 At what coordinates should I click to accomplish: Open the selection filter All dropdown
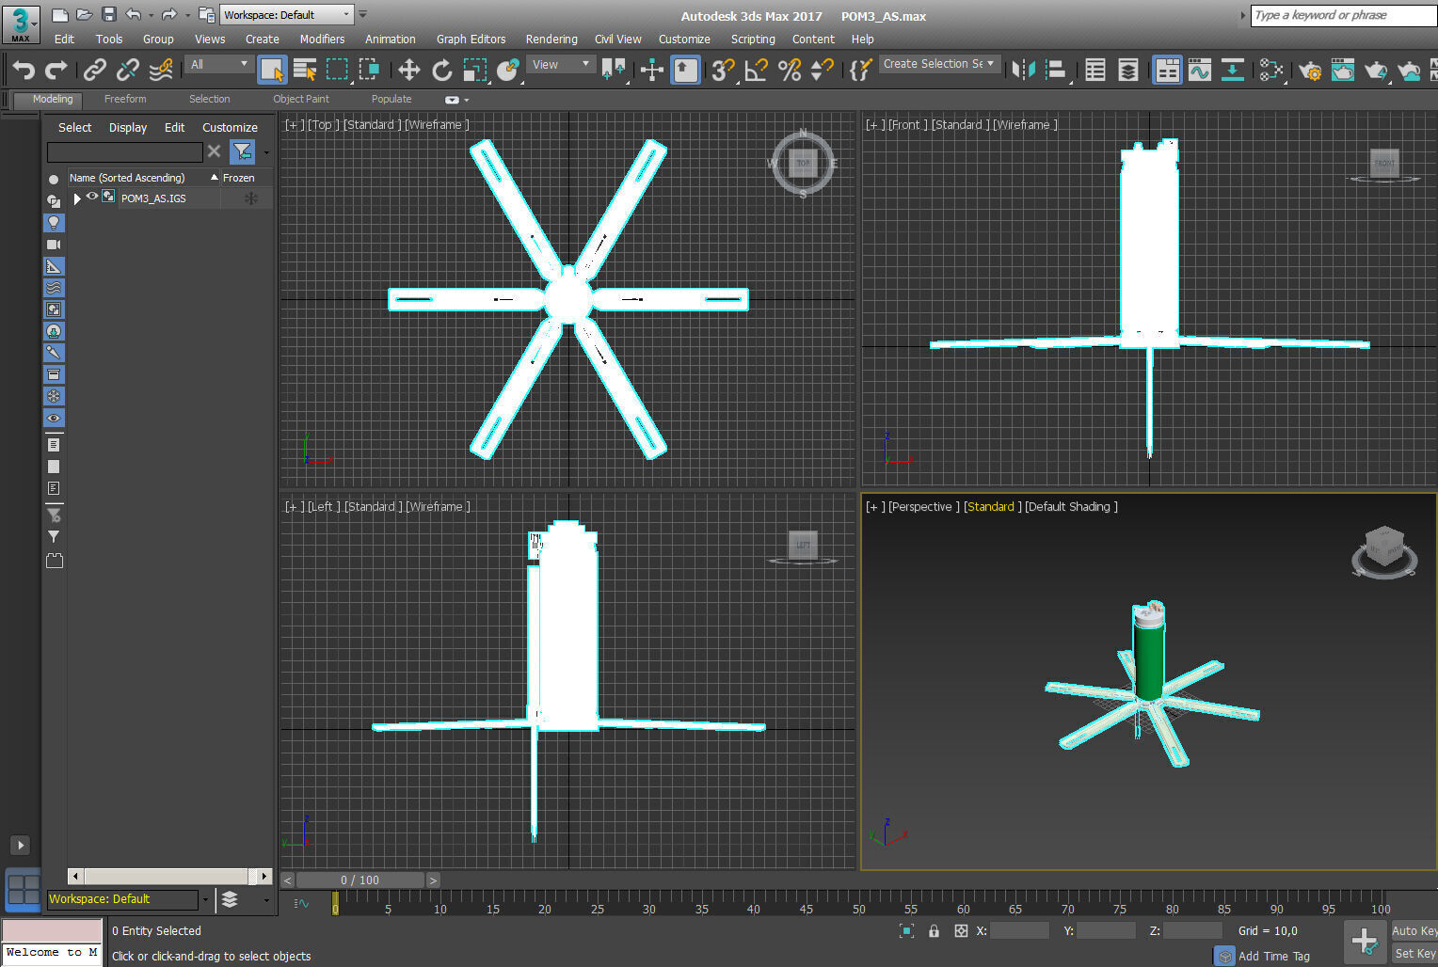[219, 65]
